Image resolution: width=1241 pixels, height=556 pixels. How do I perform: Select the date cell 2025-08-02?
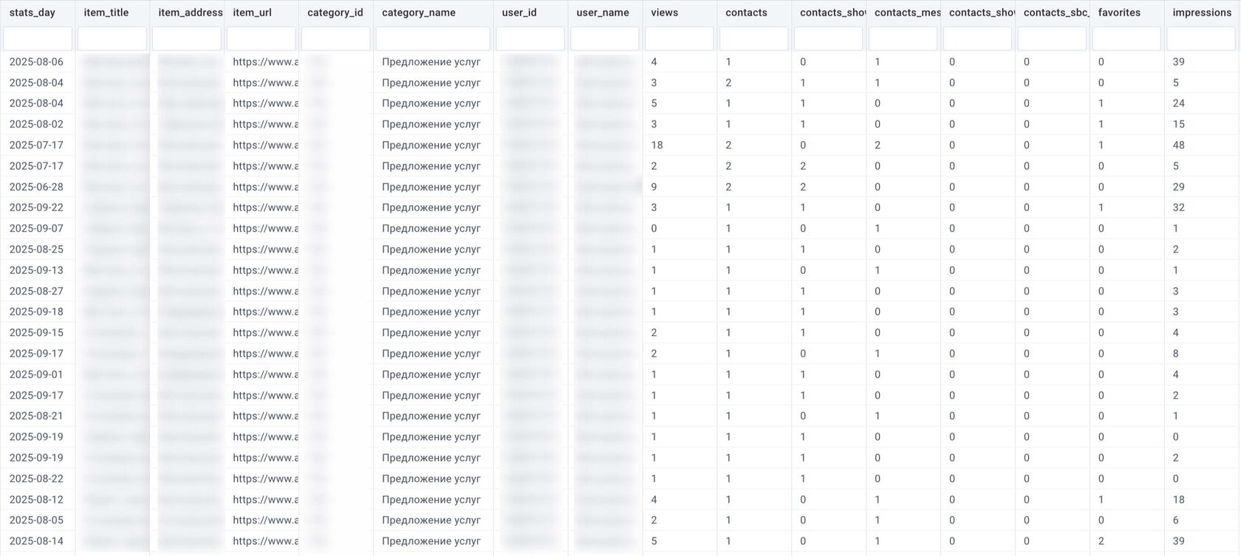36,124
